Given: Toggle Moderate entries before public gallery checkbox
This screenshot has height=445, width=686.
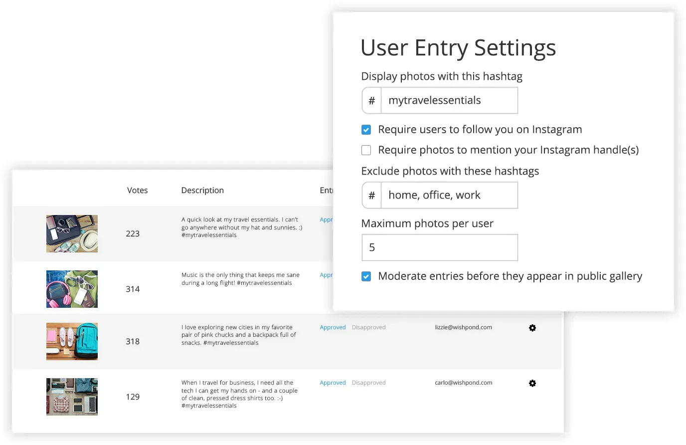Looking at the screenshot, I should click(x=366, y=276).
